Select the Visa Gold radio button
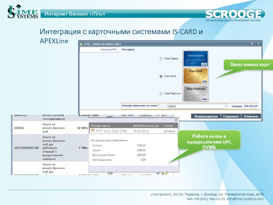The image size is (273, 205). tap(161, 76)
